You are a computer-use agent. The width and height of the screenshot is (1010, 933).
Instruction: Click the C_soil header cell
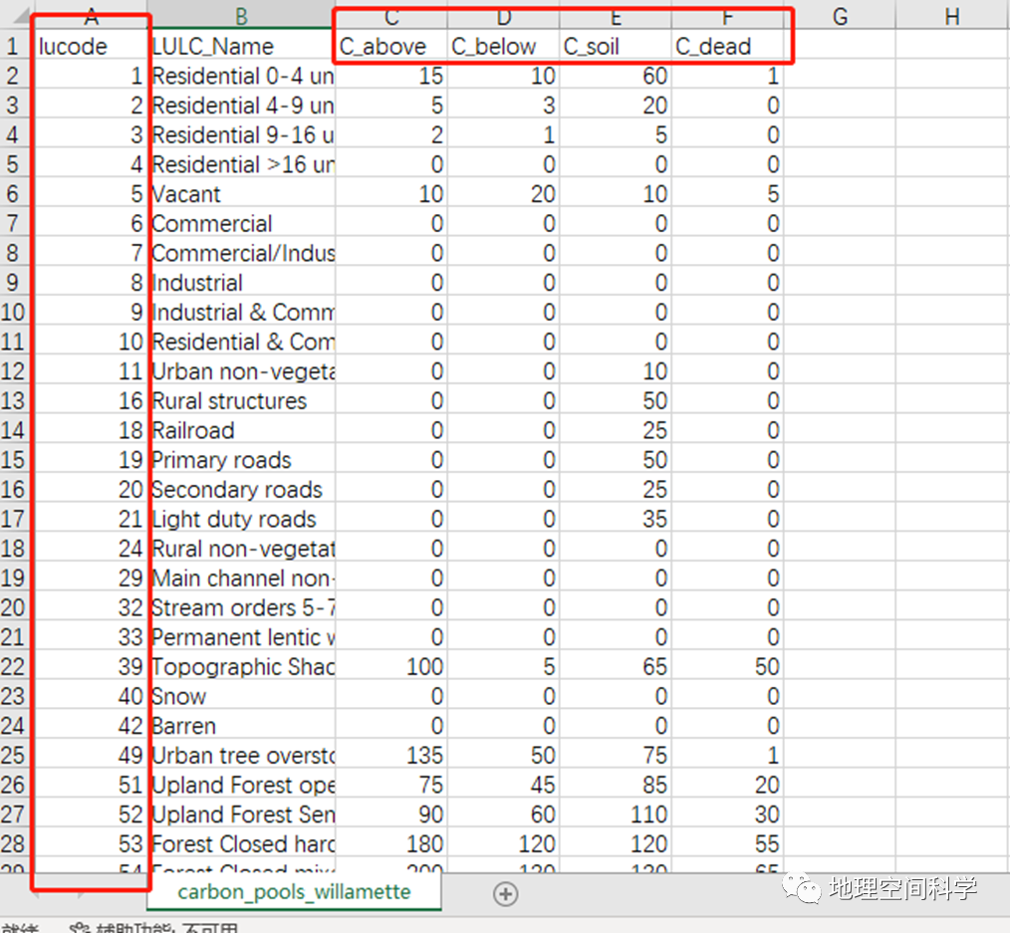(616, 47)
